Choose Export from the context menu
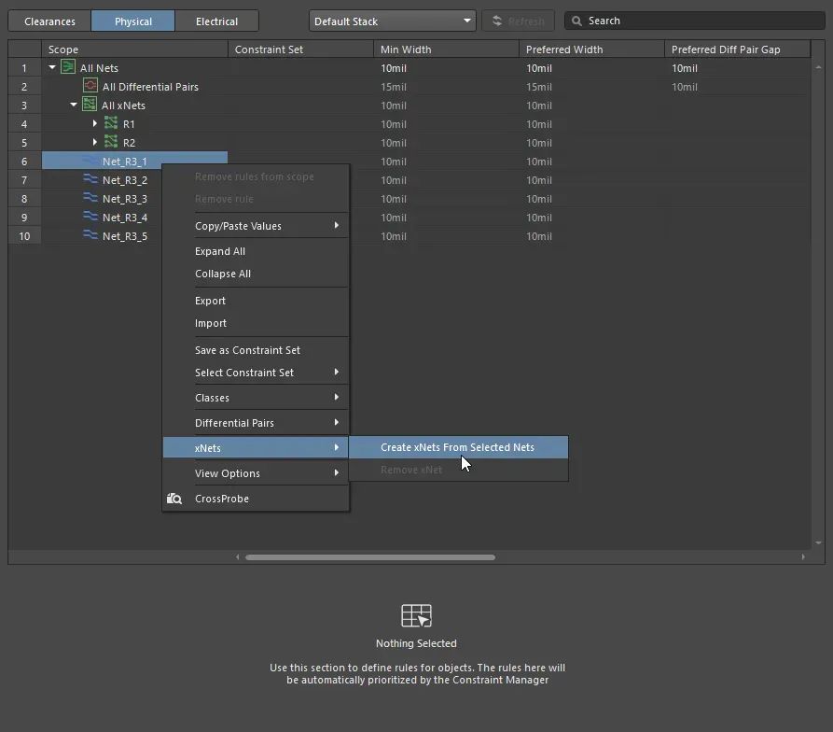The width and height of the screenshot is (833, 732). click(x=256, y=301)
